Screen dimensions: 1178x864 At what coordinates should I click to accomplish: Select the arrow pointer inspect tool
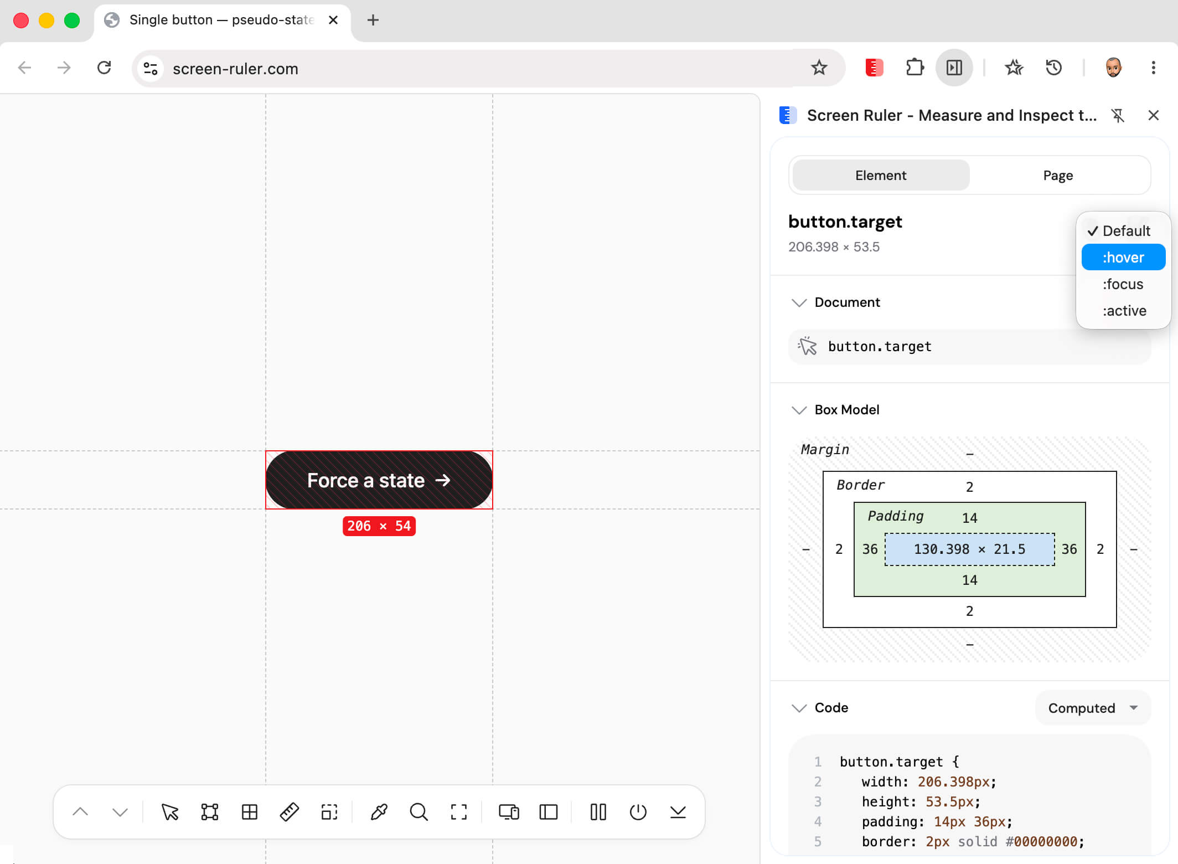(170, 812)
